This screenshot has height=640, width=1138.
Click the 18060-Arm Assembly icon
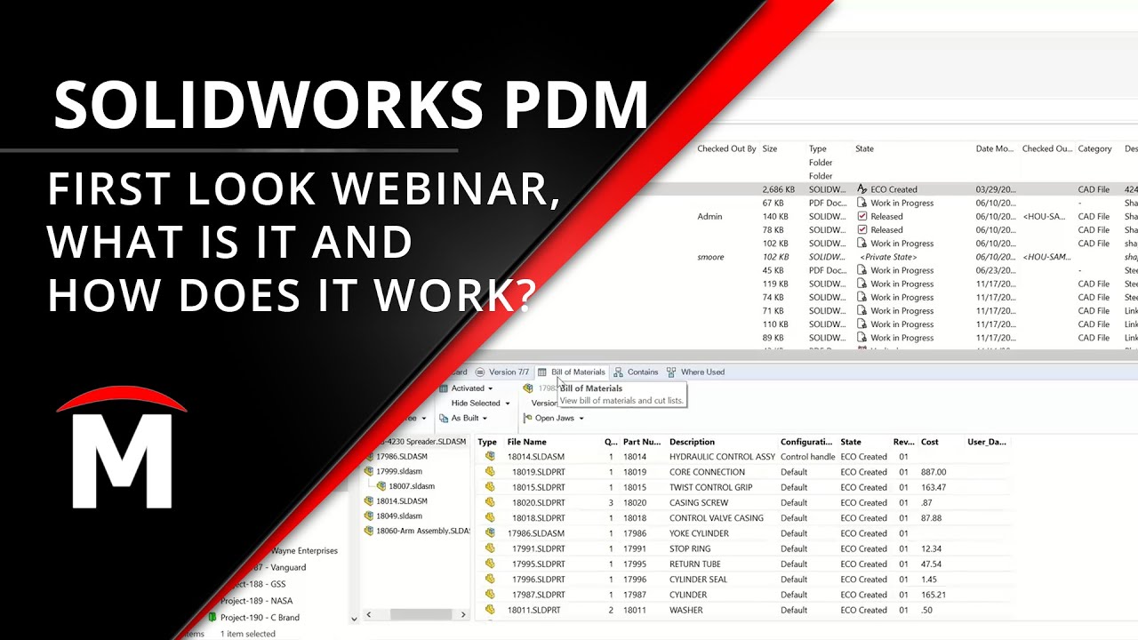(x=370, y=531)
